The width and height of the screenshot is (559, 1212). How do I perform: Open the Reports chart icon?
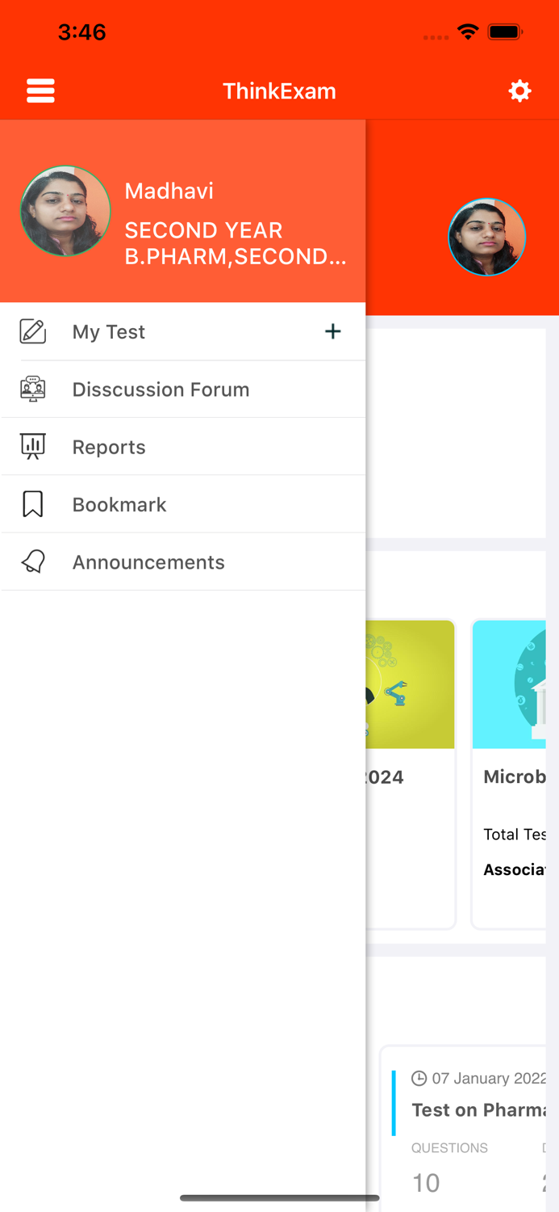coord(32,446)
